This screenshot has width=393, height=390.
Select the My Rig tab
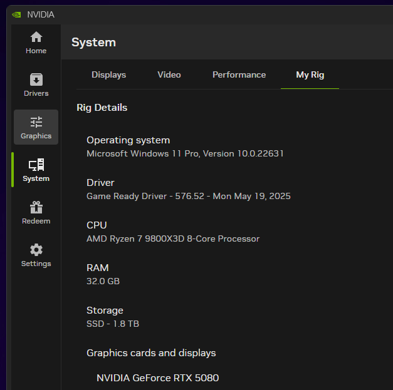pos(310,75)
